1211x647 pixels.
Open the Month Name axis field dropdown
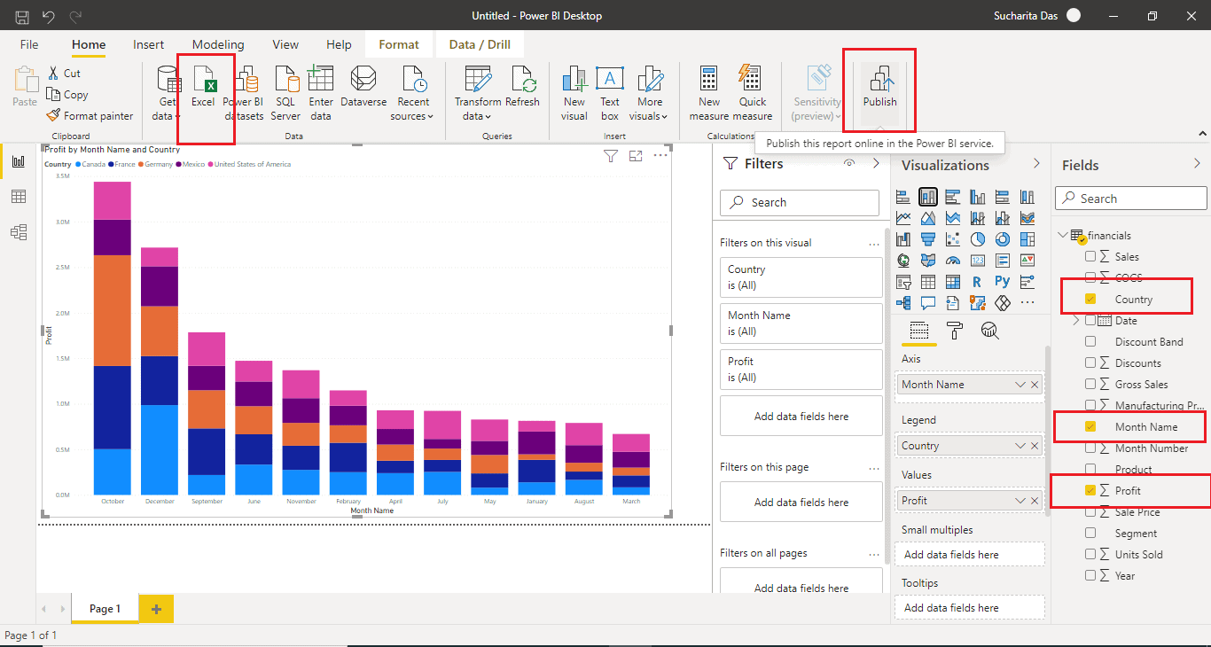[1020, 385]
